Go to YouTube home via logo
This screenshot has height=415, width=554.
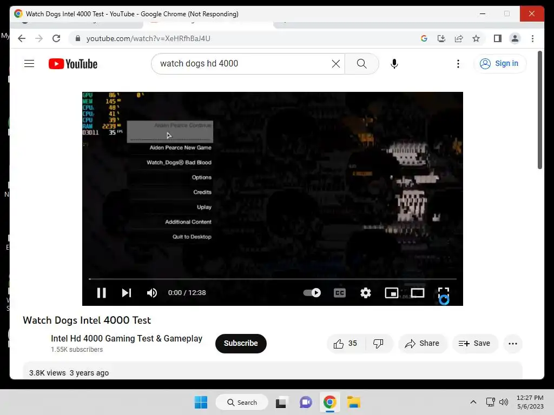pyautogui.click(x=73, y=64)
